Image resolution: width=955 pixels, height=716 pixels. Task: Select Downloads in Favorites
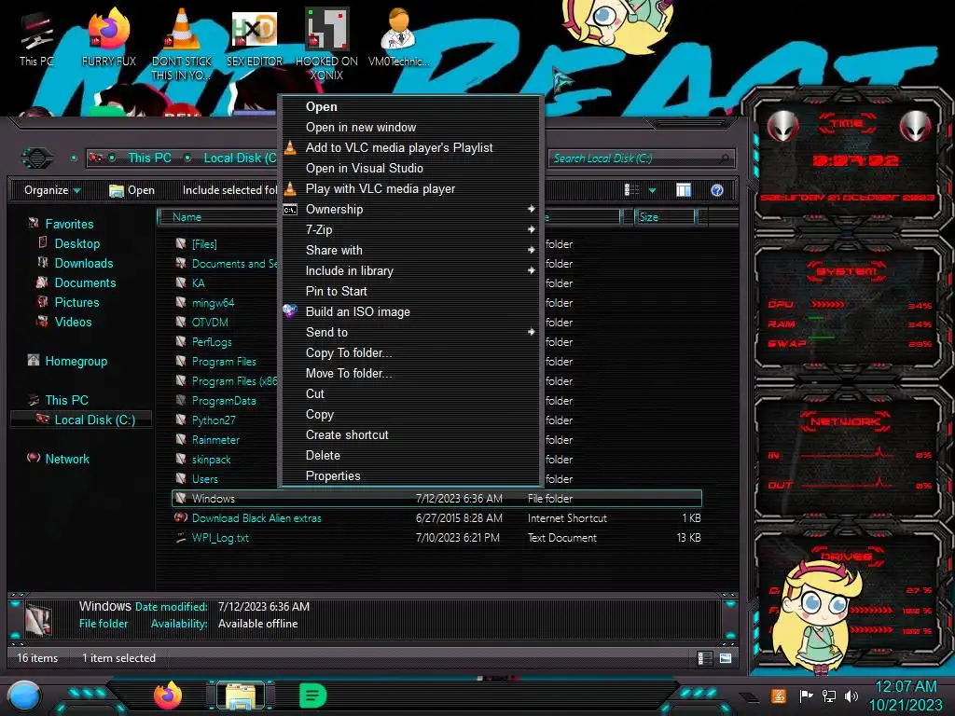83,263
